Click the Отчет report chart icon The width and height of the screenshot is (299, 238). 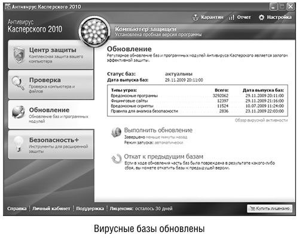point(231,18)
